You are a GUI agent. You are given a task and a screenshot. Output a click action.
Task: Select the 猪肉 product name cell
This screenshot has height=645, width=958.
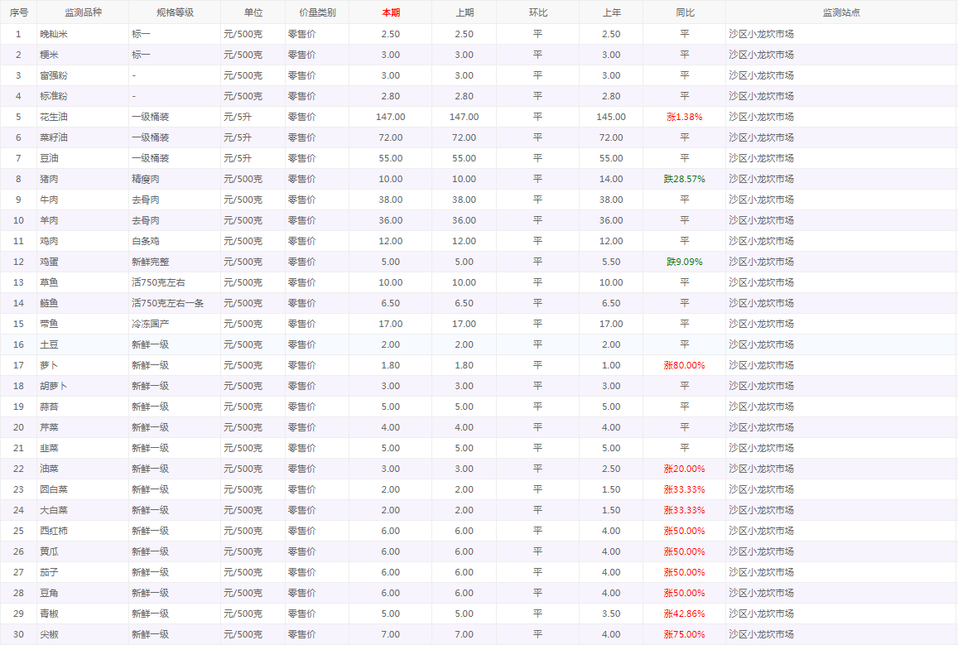point(50,179)
